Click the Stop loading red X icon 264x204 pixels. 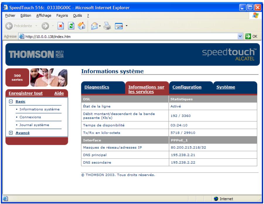pyautogui.click(x=61, y=26)
